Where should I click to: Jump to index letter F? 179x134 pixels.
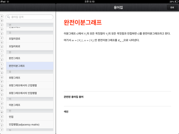pos(2,38)
